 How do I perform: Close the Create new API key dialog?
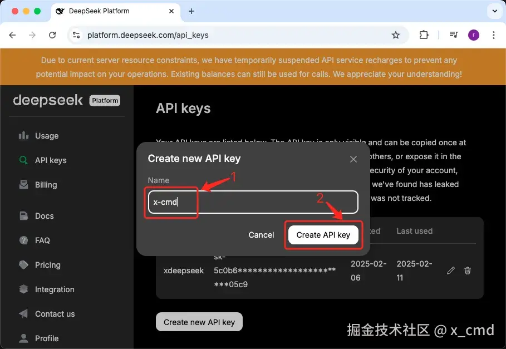353,159
